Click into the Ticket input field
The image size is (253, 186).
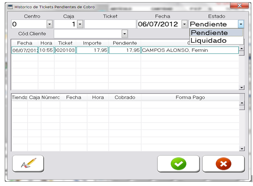tap(110, 24)
